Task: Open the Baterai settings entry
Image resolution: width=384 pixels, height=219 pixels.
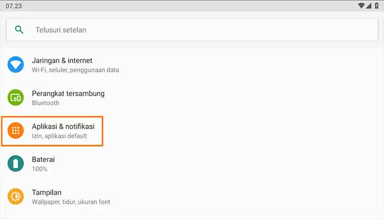Action: click(x=43, y=159)
